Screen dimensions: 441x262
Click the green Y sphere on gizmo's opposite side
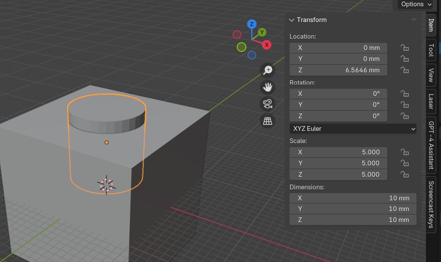pos(241,47)
